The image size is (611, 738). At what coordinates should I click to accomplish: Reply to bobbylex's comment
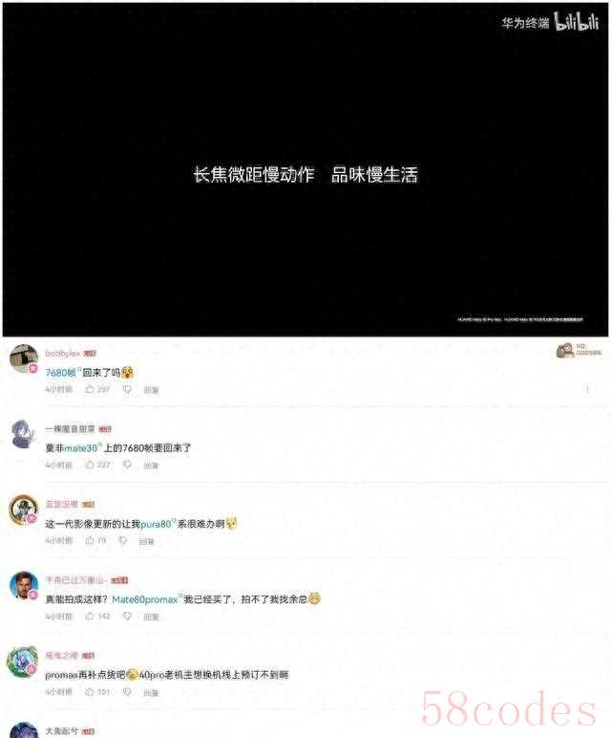tap(151, 390)
